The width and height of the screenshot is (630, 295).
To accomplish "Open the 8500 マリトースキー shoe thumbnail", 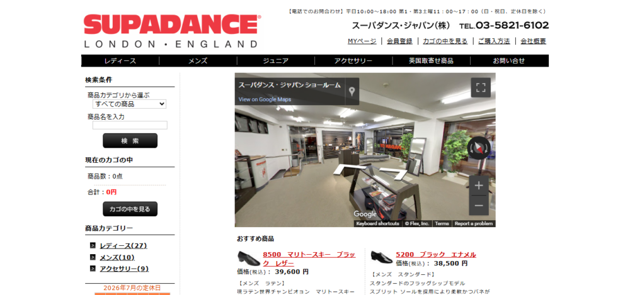I will [x=249, y=258].
